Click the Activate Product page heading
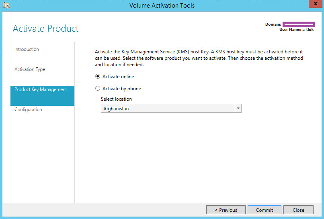324x219 pixels. point(46,28)
